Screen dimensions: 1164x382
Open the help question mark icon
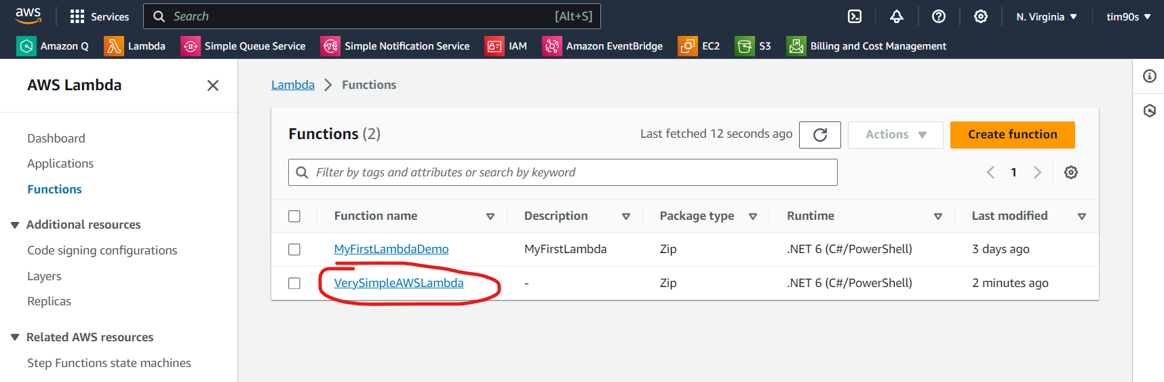coord(939,16)
